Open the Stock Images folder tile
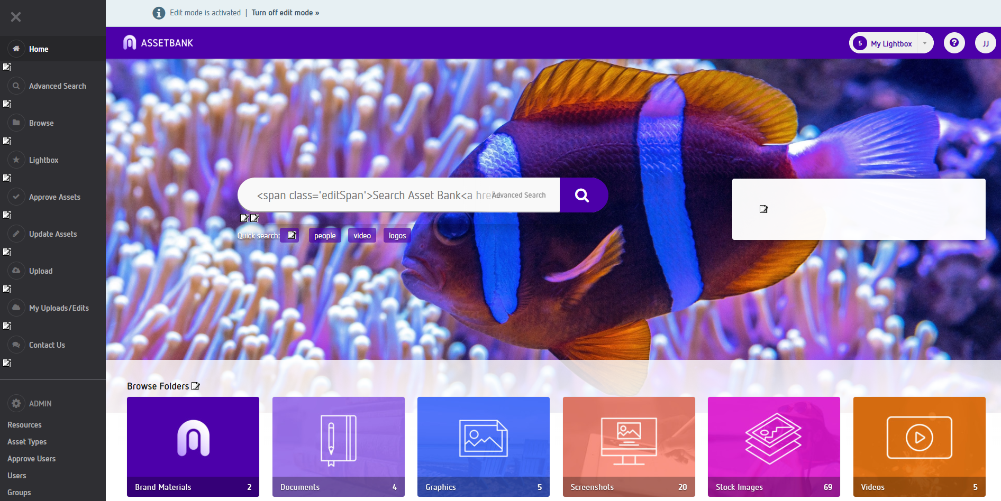1001x501 pixels. [774, 447]
